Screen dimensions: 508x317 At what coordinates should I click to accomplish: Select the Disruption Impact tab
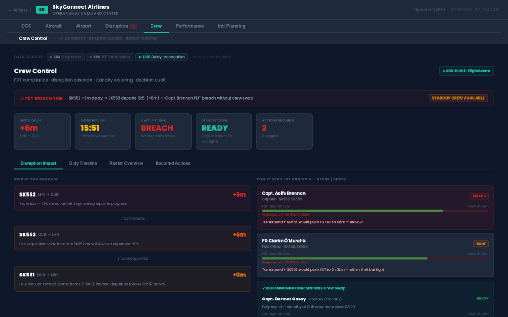pos(38,163)
